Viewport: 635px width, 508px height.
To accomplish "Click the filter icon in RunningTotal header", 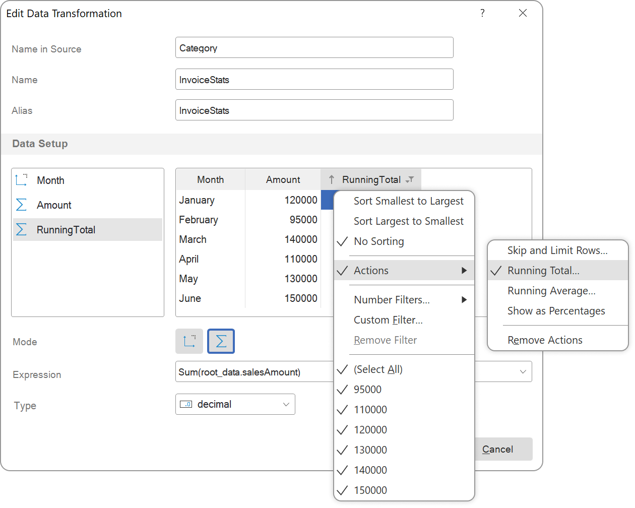I will click(410, 179).
